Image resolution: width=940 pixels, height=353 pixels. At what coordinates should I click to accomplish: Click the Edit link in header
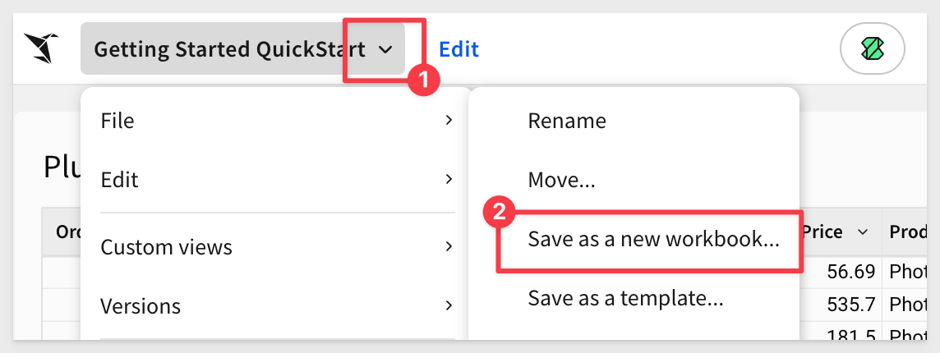point(458,49)
